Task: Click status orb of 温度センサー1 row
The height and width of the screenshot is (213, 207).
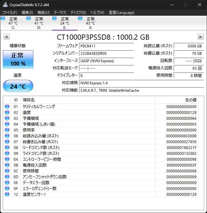Action: click(x=7, y=194)
